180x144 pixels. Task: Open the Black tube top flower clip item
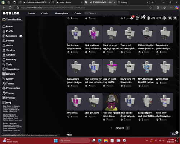(129, 68)
